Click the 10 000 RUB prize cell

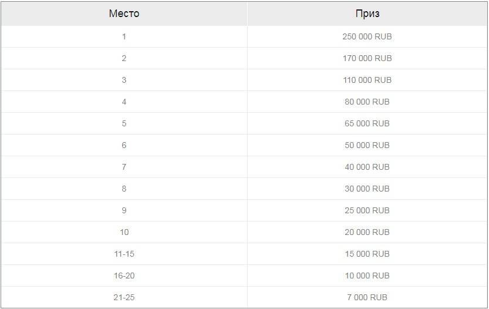(x=367, y=276)
